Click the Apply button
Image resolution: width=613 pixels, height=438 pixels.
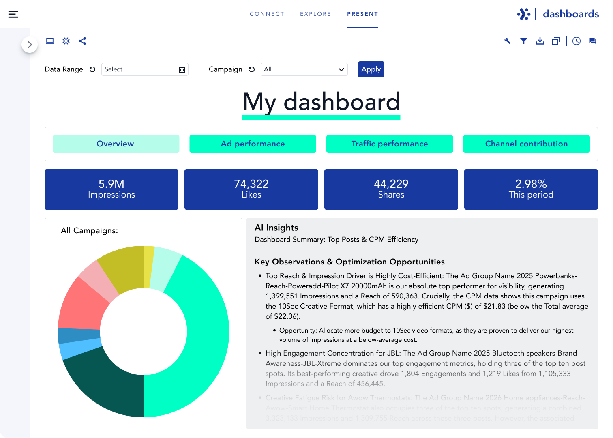coord(371,69)
